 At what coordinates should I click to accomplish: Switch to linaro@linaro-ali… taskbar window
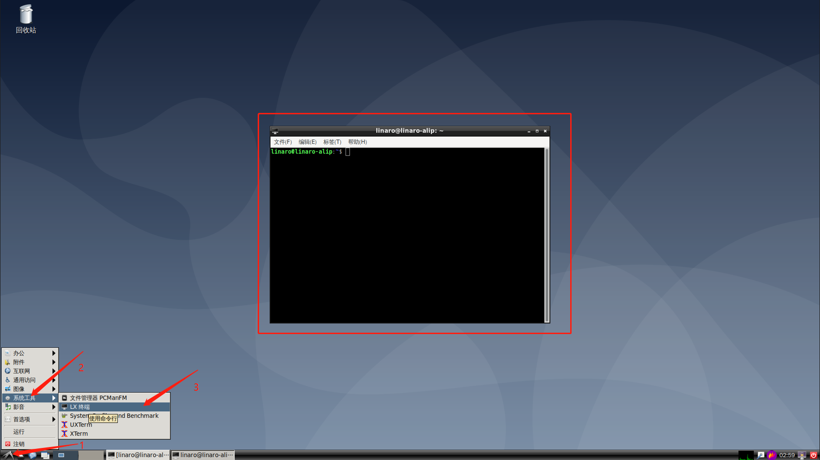203,455
